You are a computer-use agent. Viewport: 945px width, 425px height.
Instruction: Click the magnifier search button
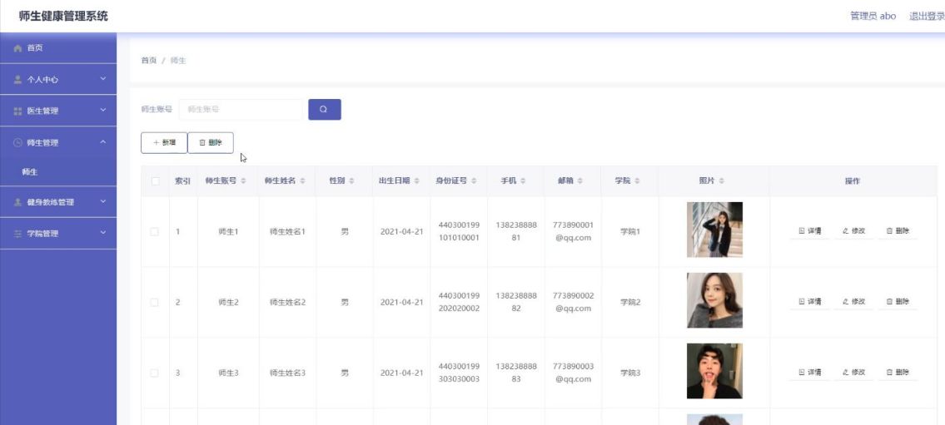[x=324, y=110]
